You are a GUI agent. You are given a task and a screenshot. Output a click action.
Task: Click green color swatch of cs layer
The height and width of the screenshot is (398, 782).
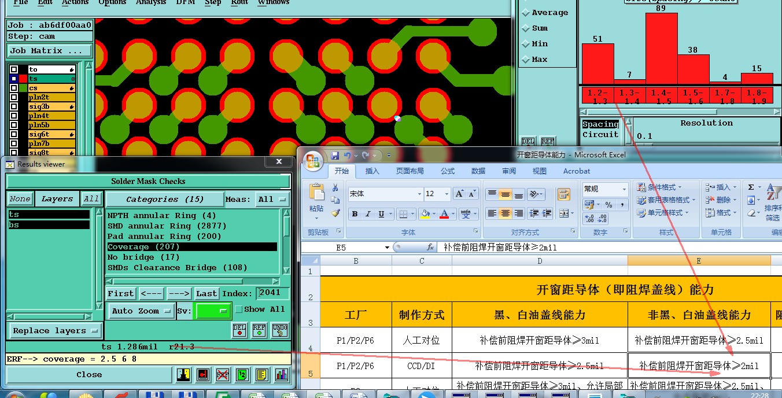click(x=23, y=88)
